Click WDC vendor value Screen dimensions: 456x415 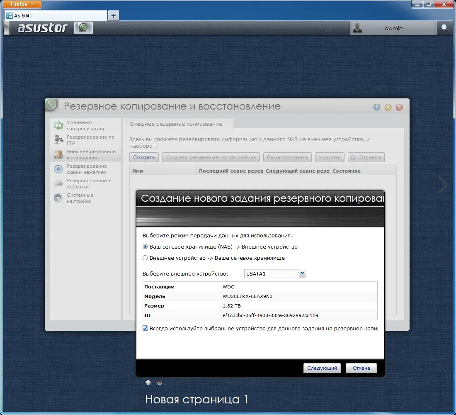click(228, 287)
